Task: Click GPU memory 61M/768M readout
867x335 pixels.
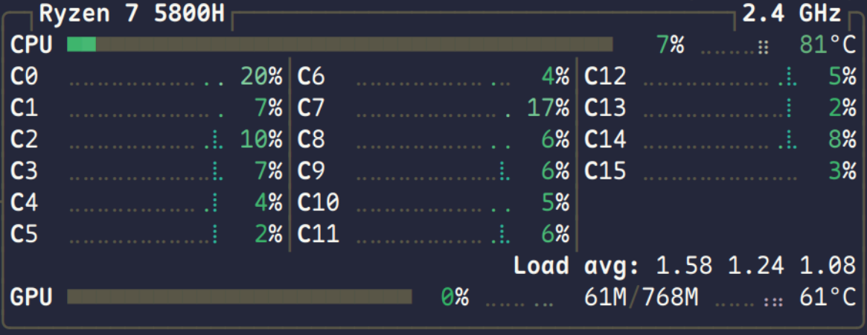Action: click(x=642, y=298)
